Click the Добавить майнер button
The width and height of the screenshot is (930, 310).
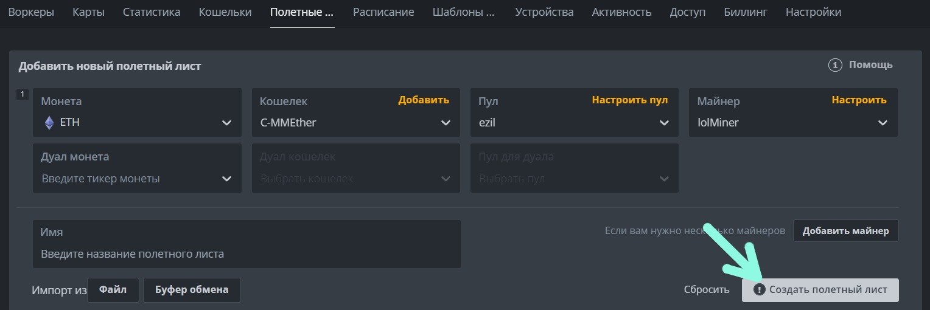(845, 231)
